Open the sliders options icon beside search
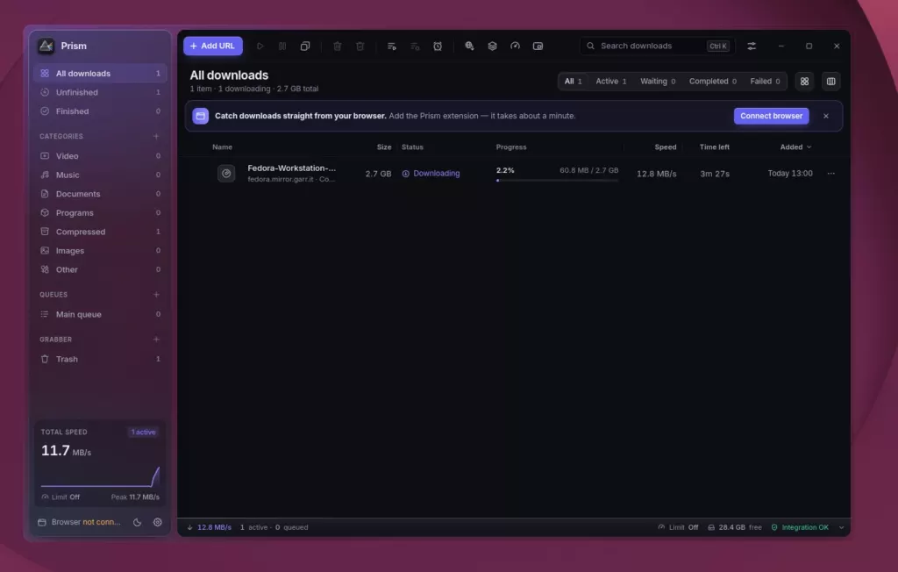The image size is (898, 572). pyautogui.click(x=752, y=46)
